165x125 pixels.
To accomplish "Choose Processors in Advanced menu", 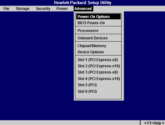I will (98, 31).
